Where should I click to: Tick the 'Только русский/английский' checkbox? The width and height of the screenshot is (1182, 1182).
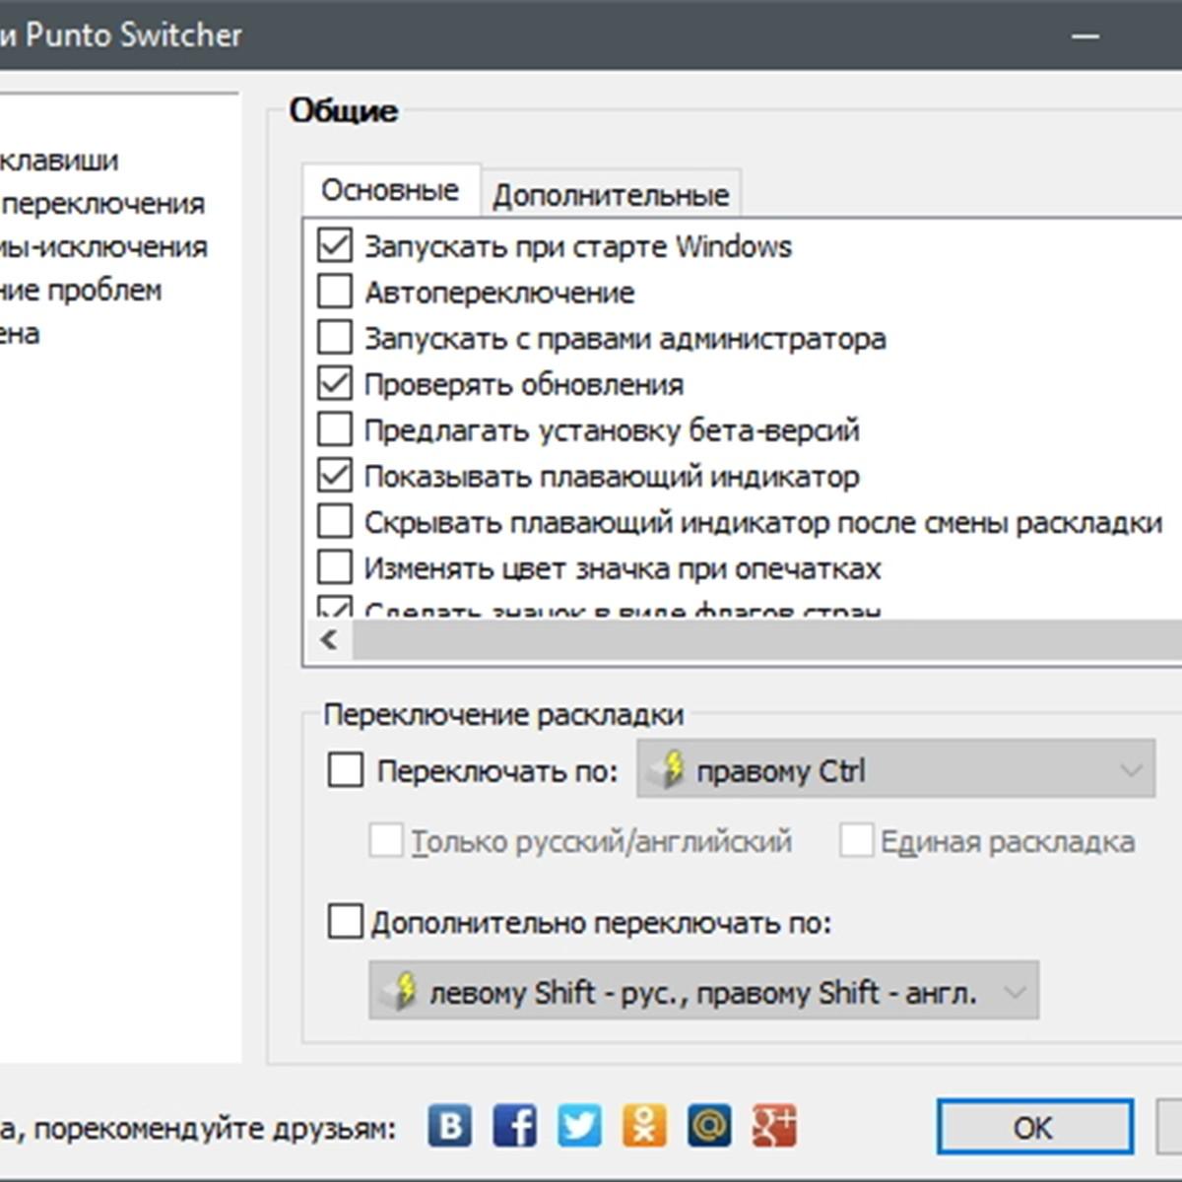[385, 841]
